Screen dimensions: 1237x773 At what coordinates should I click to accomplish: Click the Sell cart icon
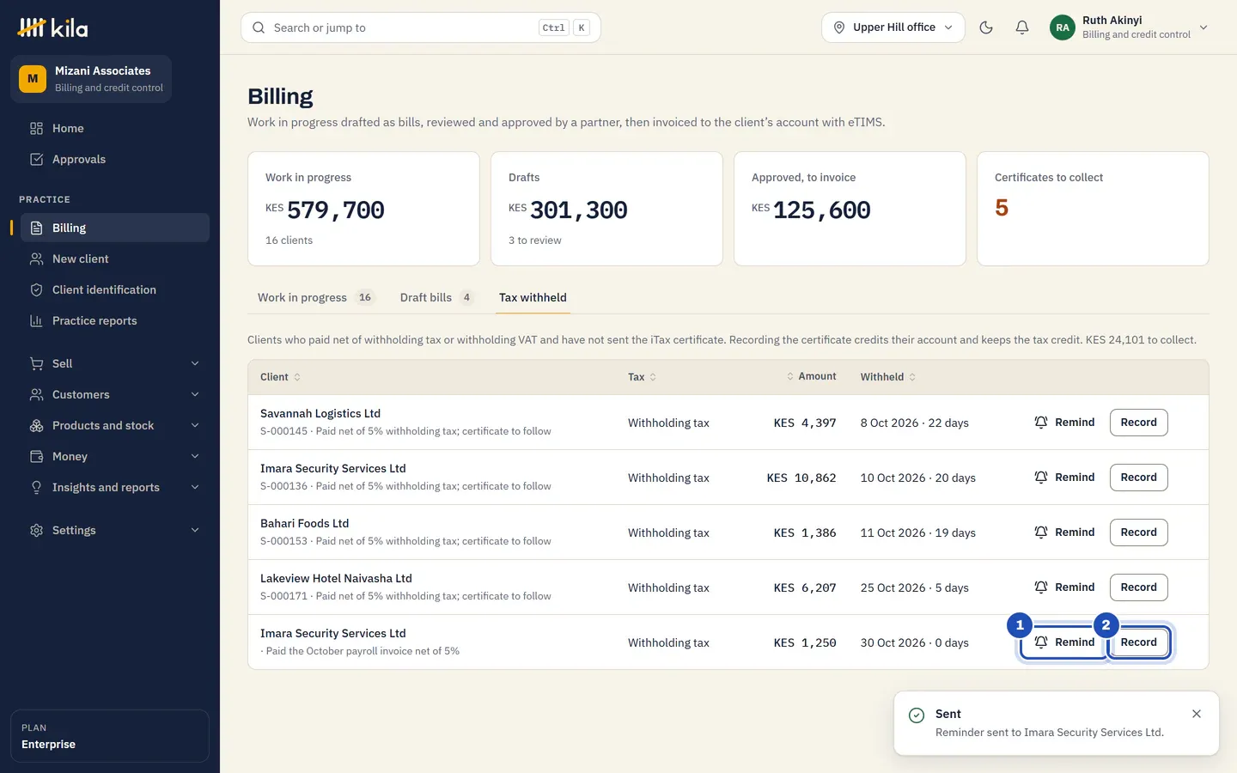(36, 363)
